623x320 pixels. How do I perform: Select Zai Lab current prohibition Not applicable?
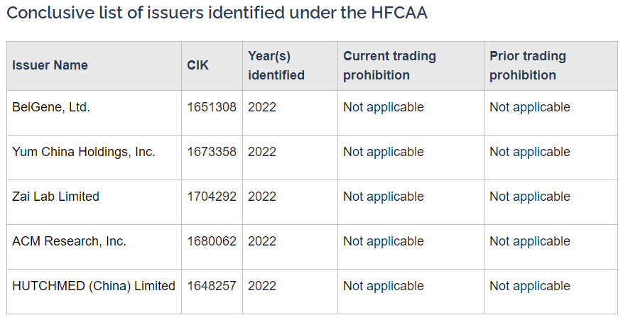coord(384,197)
